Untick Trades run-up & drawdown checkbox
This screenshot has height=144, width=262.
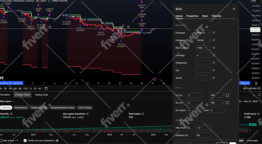coord(25,141)
